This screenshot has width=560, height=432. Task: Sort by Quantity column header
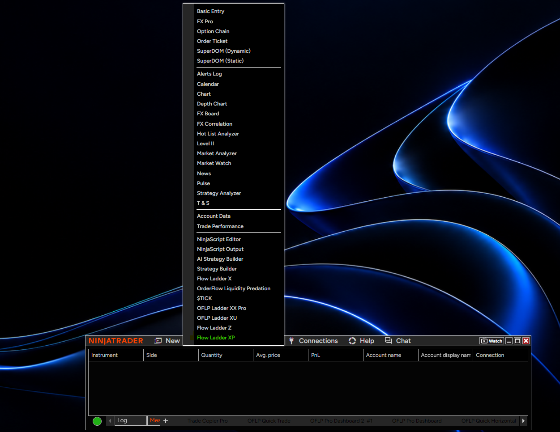[x=226, y=355]
